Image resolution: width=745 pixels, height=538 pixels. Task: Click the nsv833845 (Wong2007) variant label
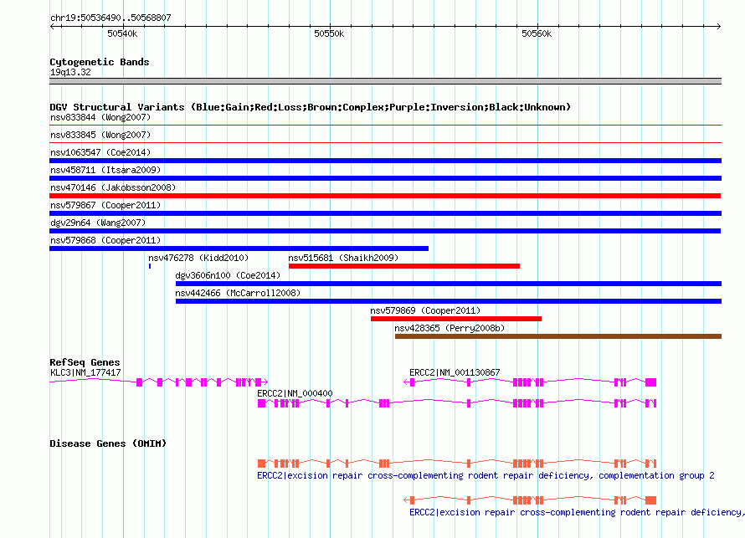pyautogui.click(x=100, y=135)
